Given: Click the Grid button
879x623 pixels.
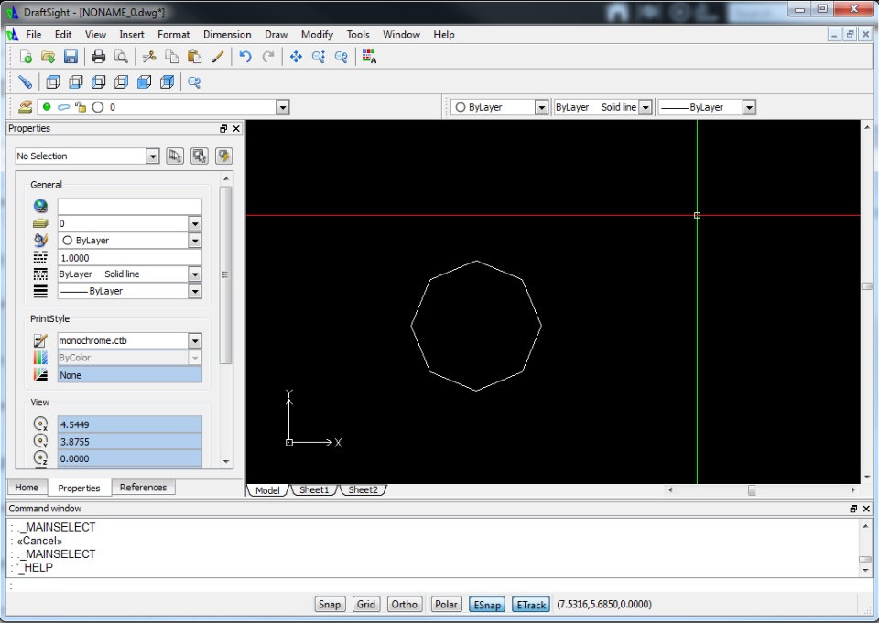Looking at the screenshot, I should (366, 604).
